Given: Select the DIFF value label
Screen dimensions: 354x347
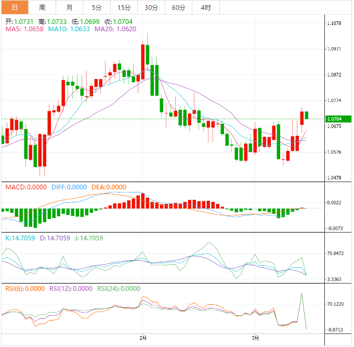Looking at the screenshot, I should point(68,187).
